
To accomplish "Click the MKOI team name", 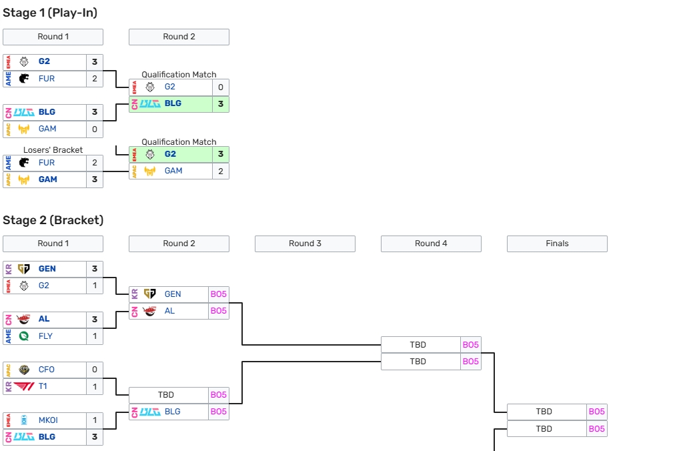I will [x=49, y=420].
